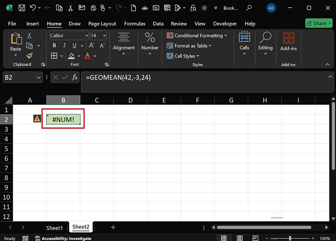
Task: Open the Insert tab
Action: (33, 23)
